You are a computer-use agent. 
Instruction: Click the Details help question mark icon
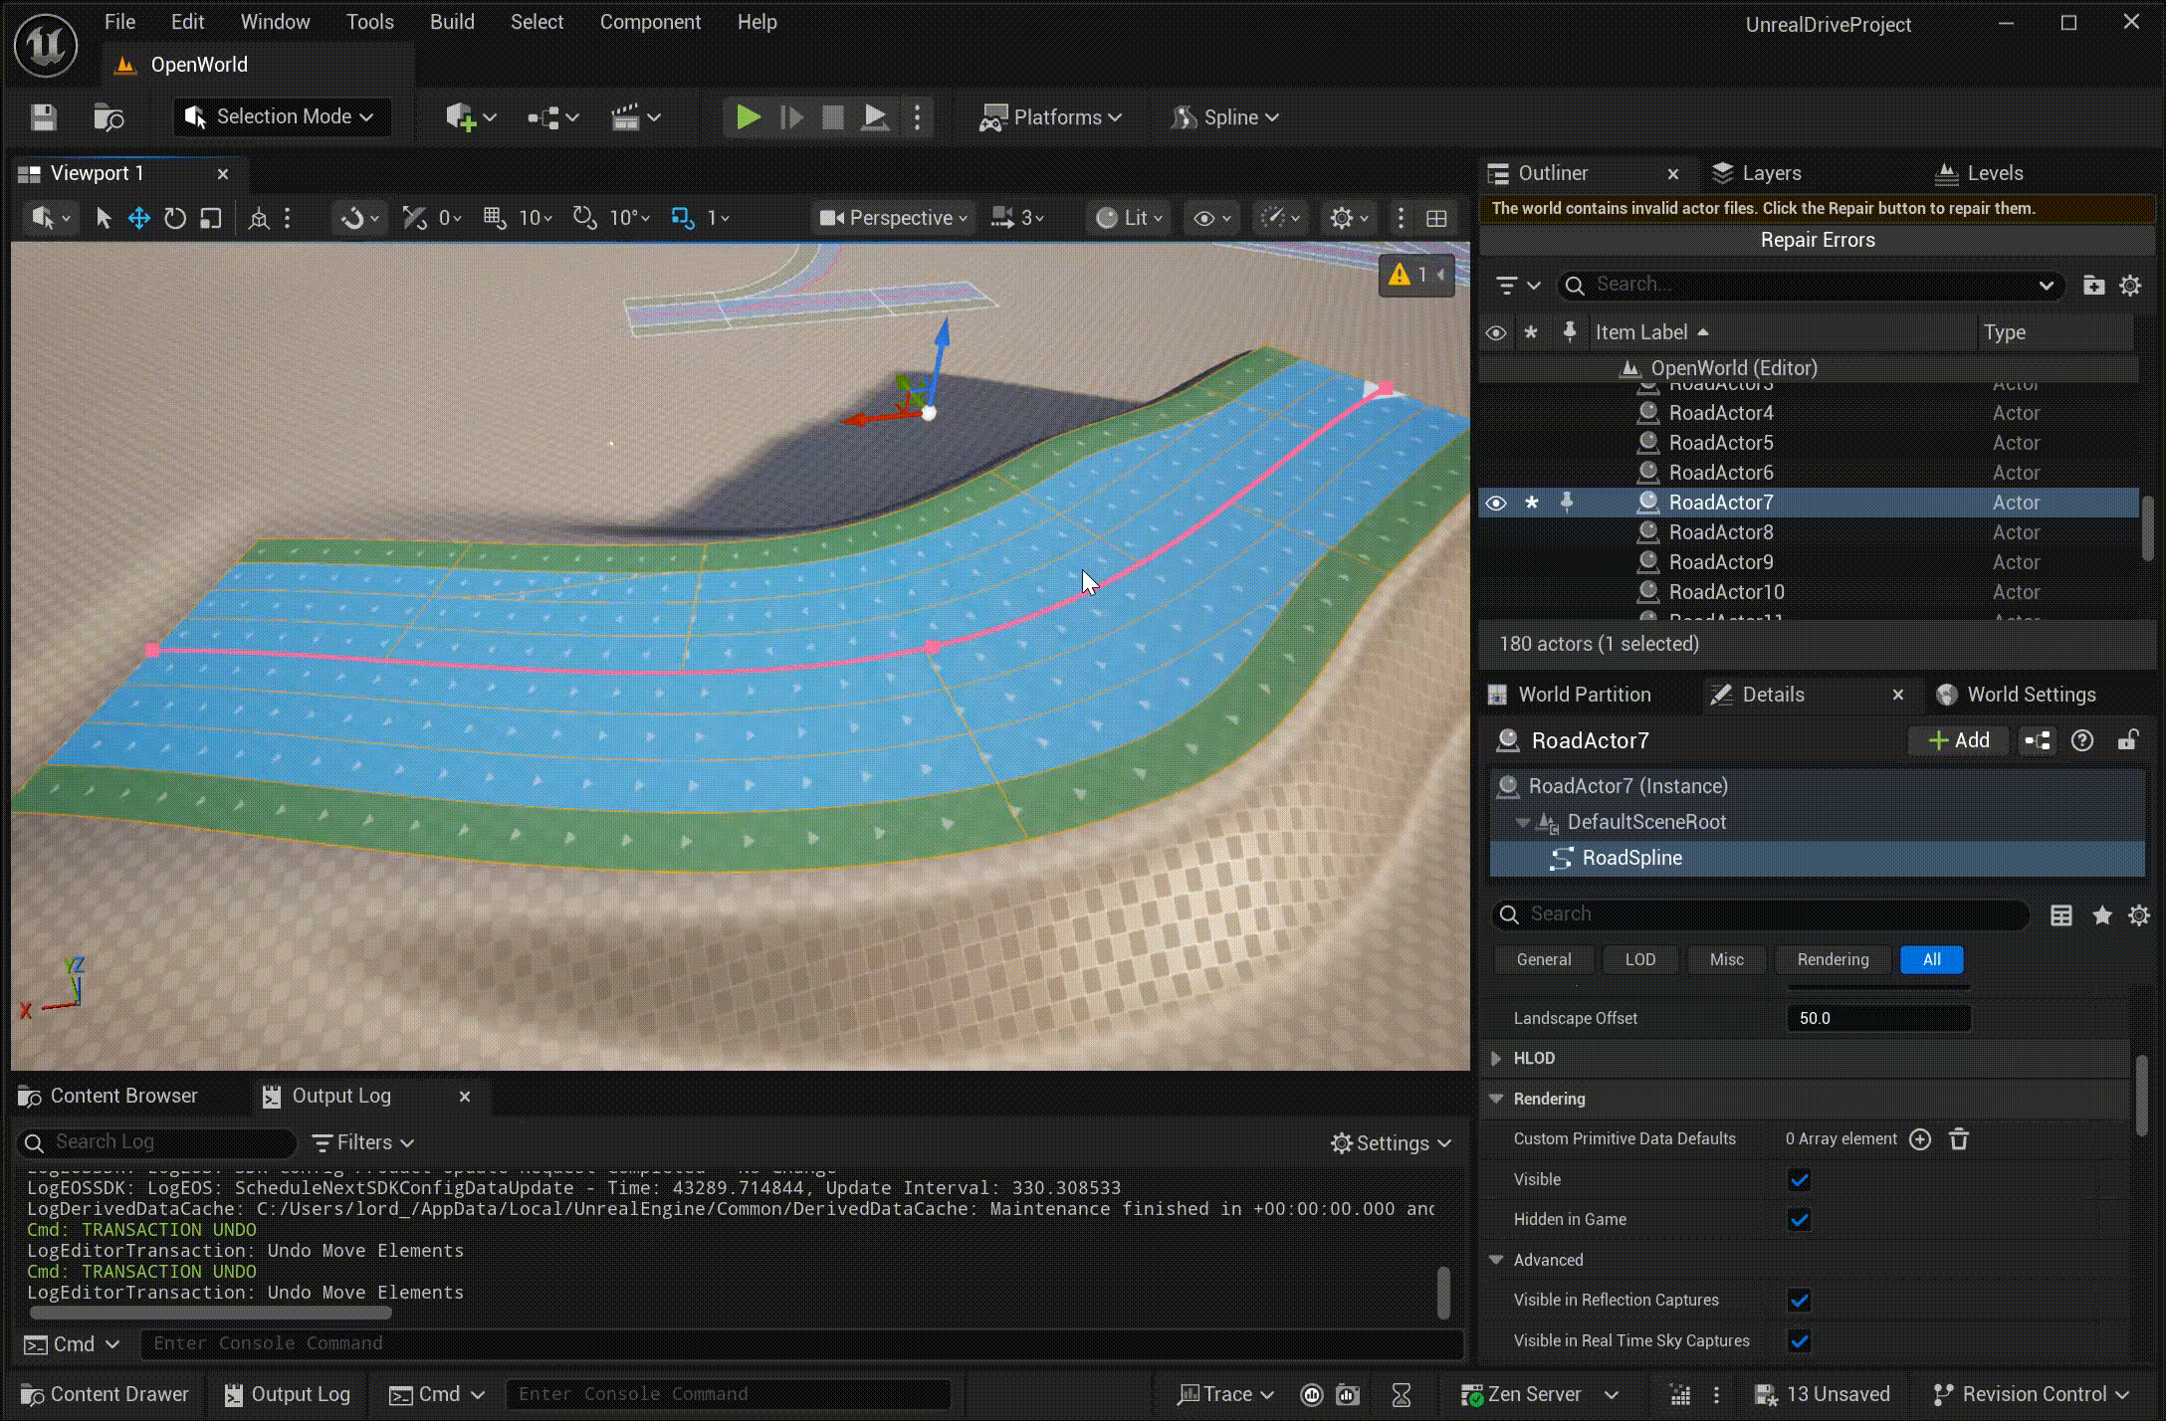[x=2081, y=740]
